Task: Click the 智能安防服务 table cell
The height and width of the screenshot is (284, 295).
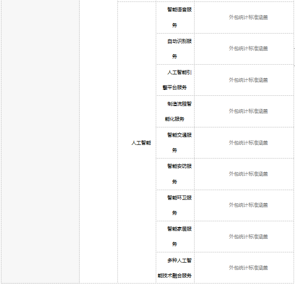Action: click(x=175, y=174)
